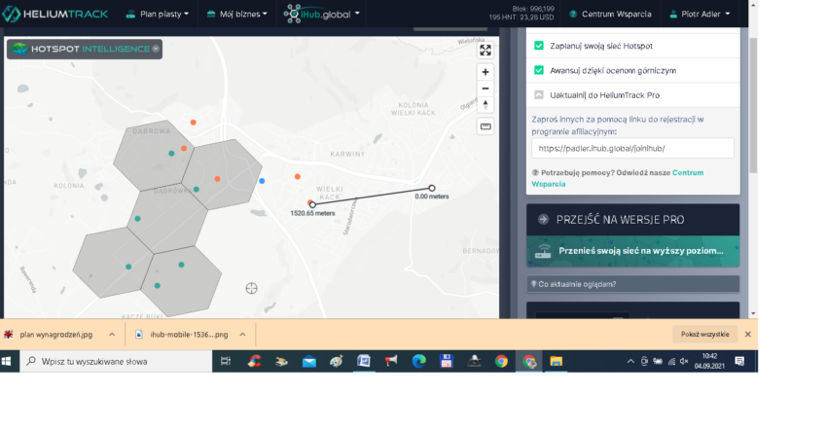Open 'Centrum Wsparcia' in the top bar

coord(609,15)
